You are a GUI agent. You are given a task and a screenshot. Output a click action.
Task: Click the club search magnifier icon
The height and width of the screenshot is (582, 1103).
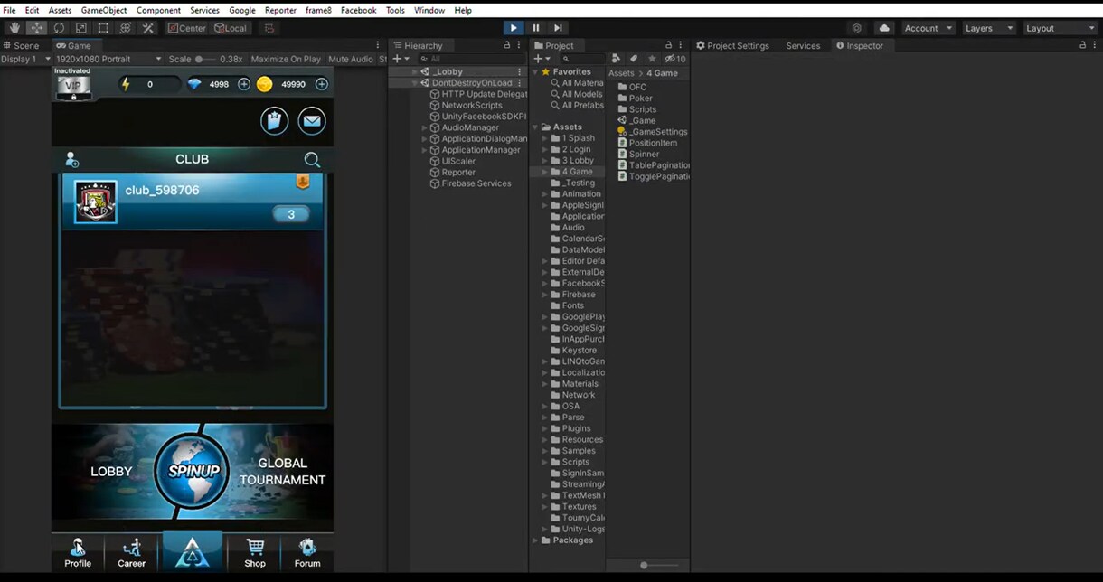point(312,160)
